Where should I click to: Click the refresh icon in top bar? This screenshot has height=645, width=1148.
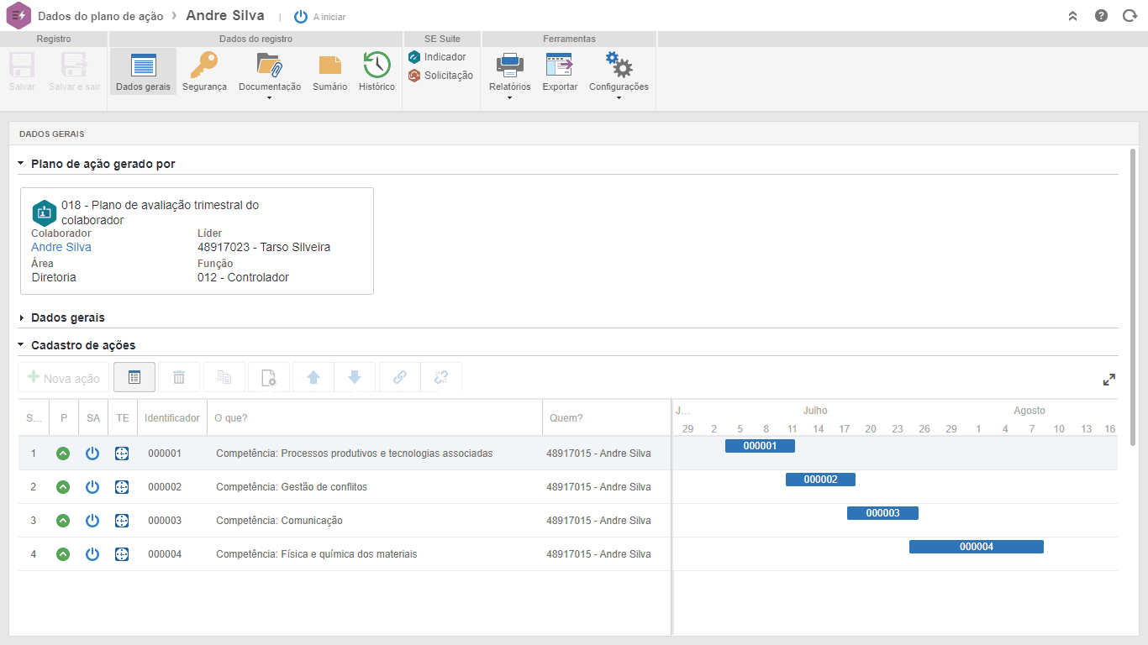1130,16
